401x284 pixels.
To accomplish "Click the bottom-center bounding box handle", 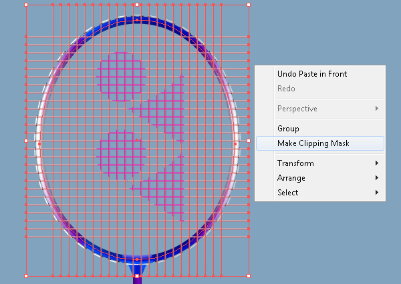I will click(137, 276).
